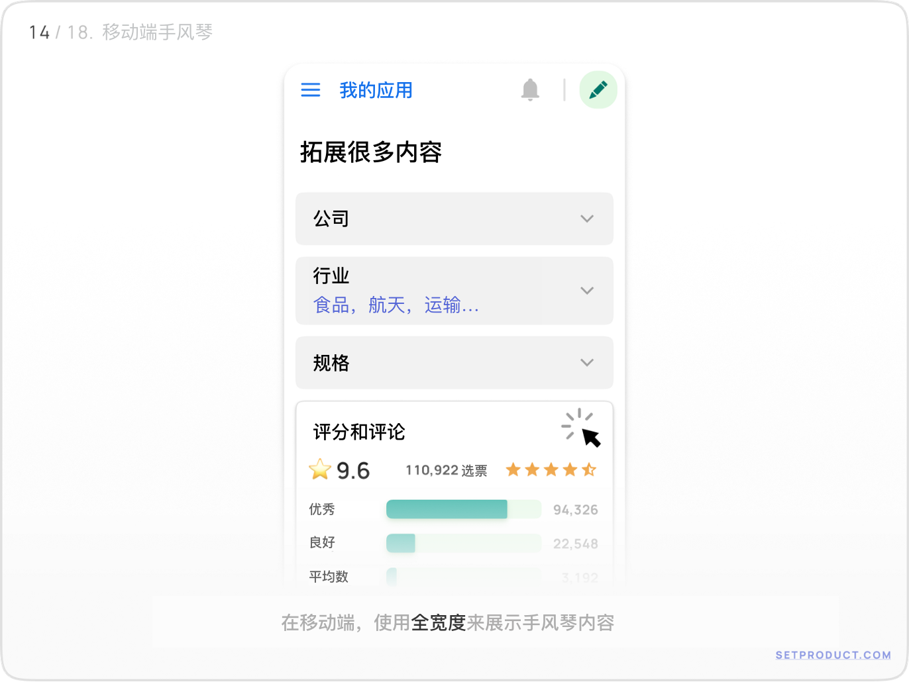Open the SETPRODUCT.COM link
This screenshot has width=909, height=682.
pos(833,655)
